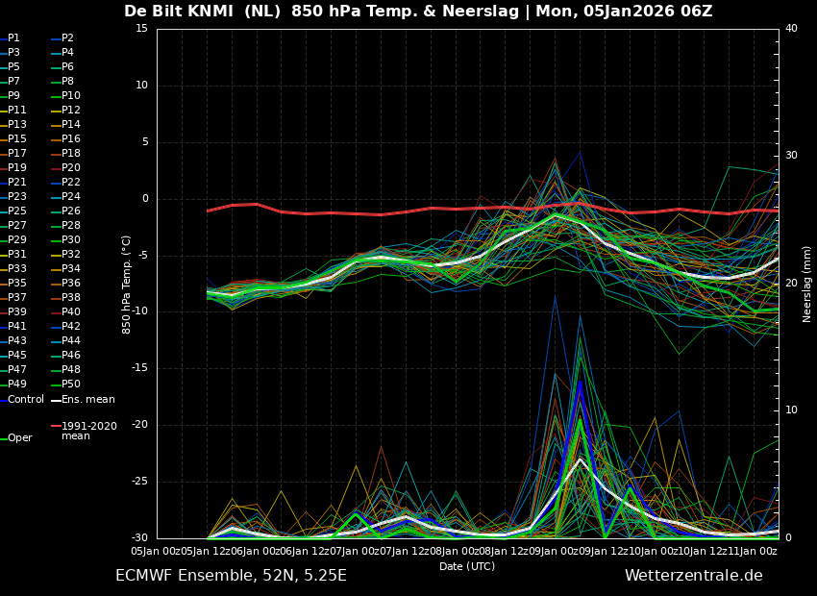Click the P36 legend label
Image resolution: width=817 pixels, height=596 pixels.
point(71,283)
